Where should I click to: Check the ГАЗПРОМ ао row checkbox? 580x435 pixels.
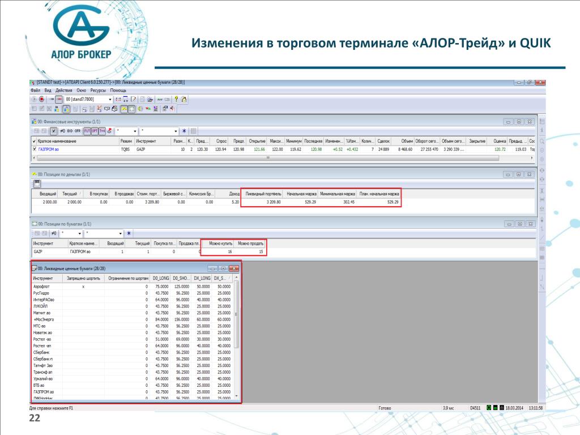[35, 149]
